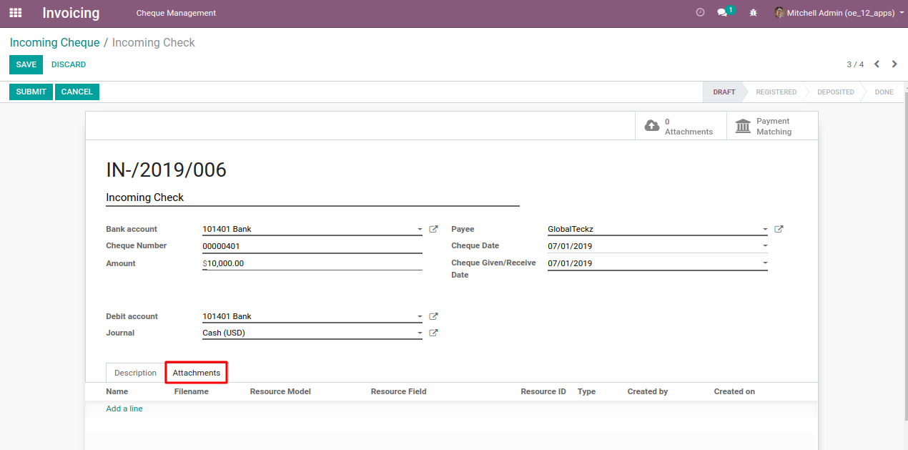Sort by Filename column header
The width and height of the screenshot is (908, 450).
[x=192, y=391]
